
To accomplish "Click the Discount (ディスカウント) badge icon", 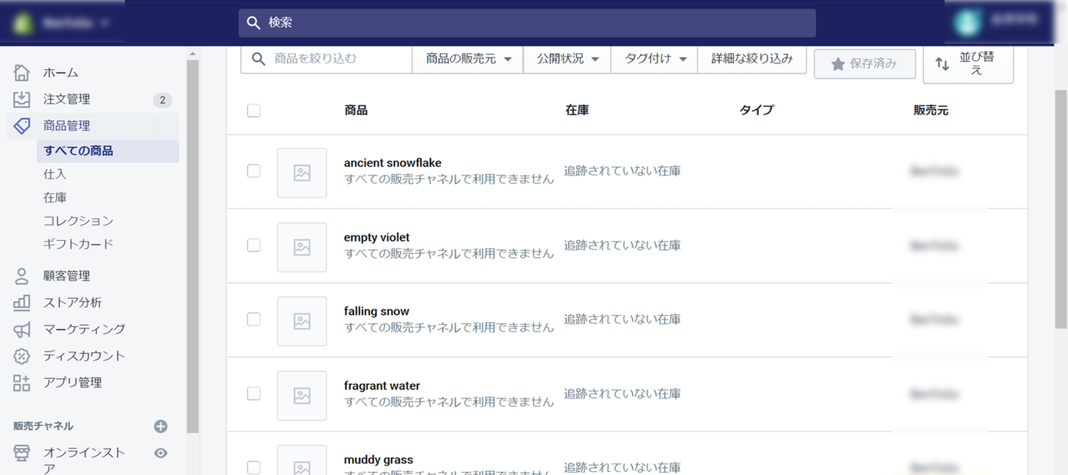I will pos(21,356).
